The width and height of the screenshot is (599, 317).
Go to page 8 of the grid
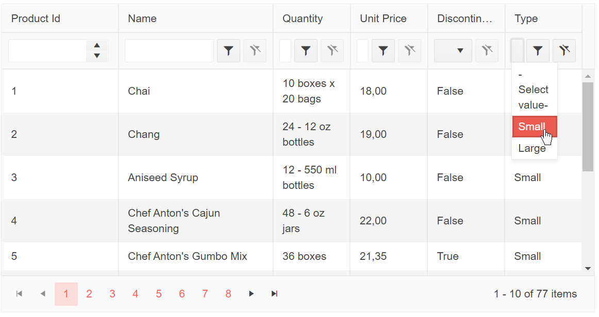pos(228,294)
